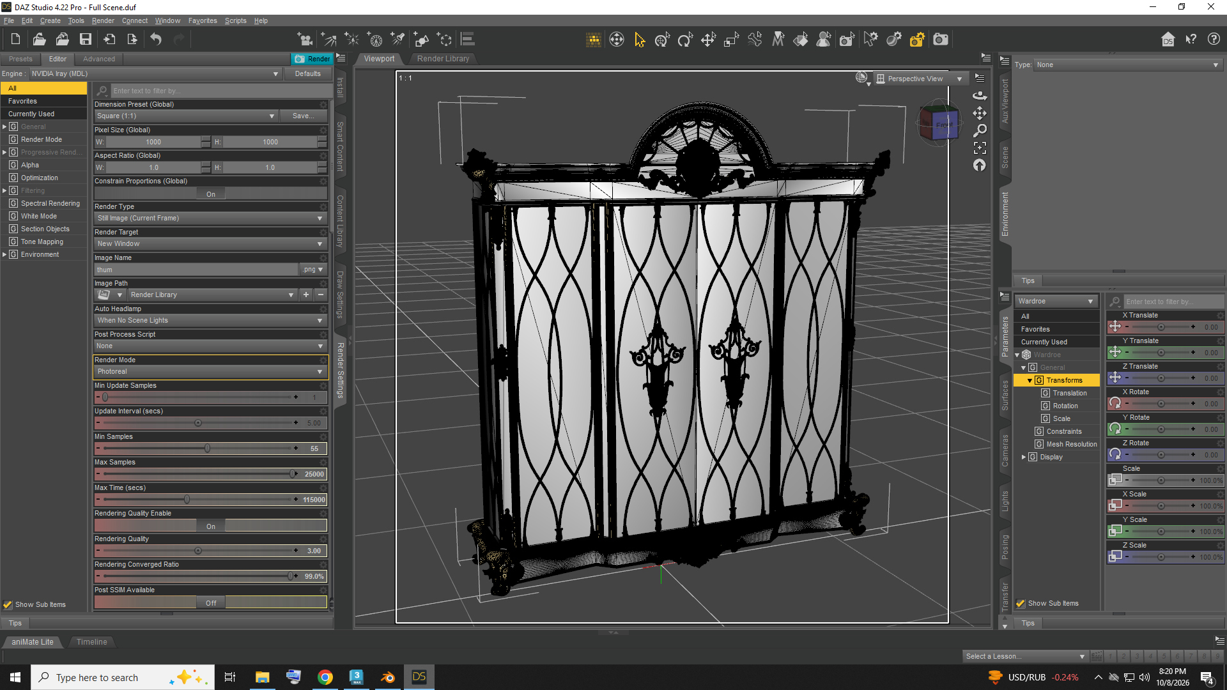Create a new camera with toolbar icon
The width and height of the screenshot is (1227, 690).
[305, 40]
